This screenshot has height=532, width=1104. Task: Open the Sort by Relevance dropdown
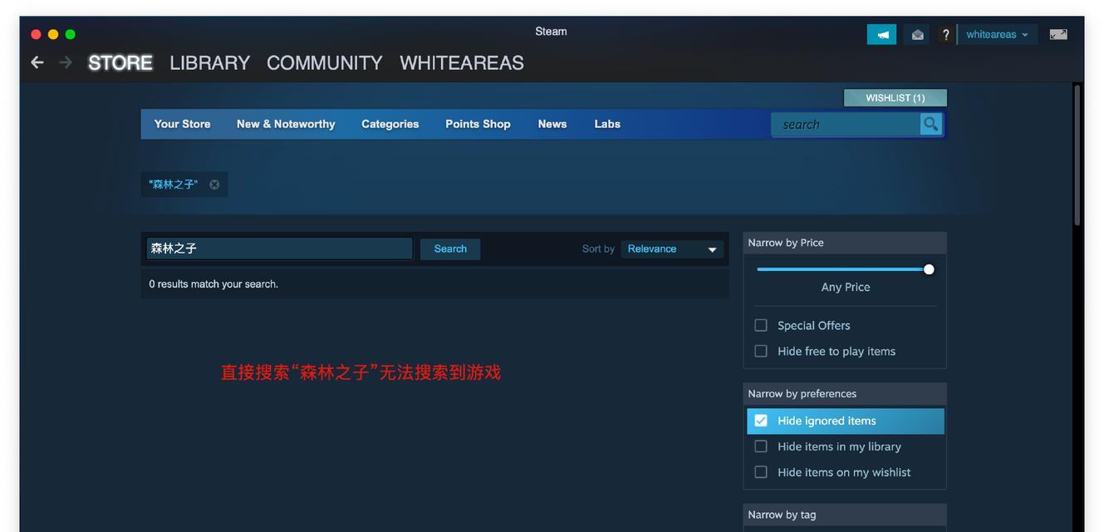[672, 249]
